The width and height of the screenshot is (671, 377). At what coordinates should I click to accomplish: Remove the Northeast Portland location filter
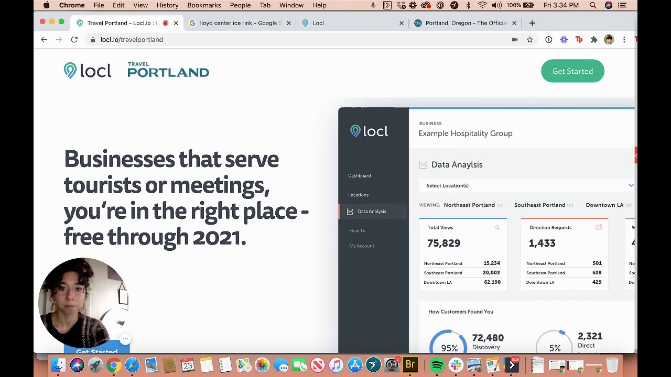tap(501, 205)
